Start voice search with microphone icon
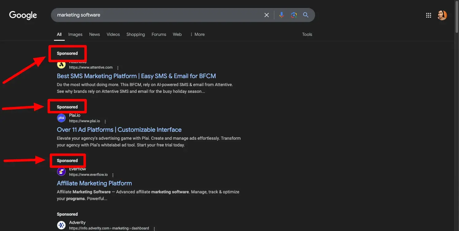The image size is (459, 231). tap(281, 15)
